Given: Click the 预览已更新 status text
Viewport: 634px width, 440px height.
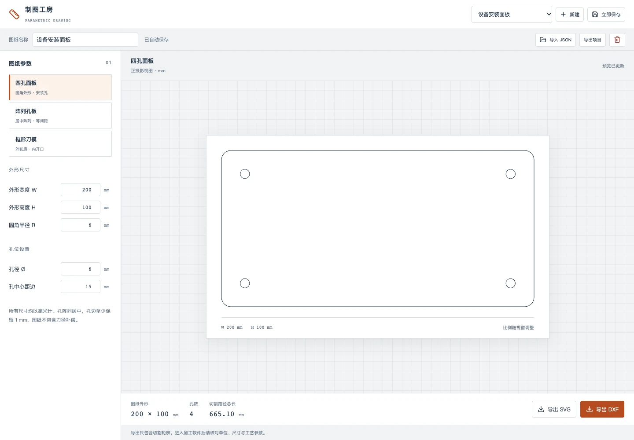Looking at the screenshot, I should [x=613, y=66].
